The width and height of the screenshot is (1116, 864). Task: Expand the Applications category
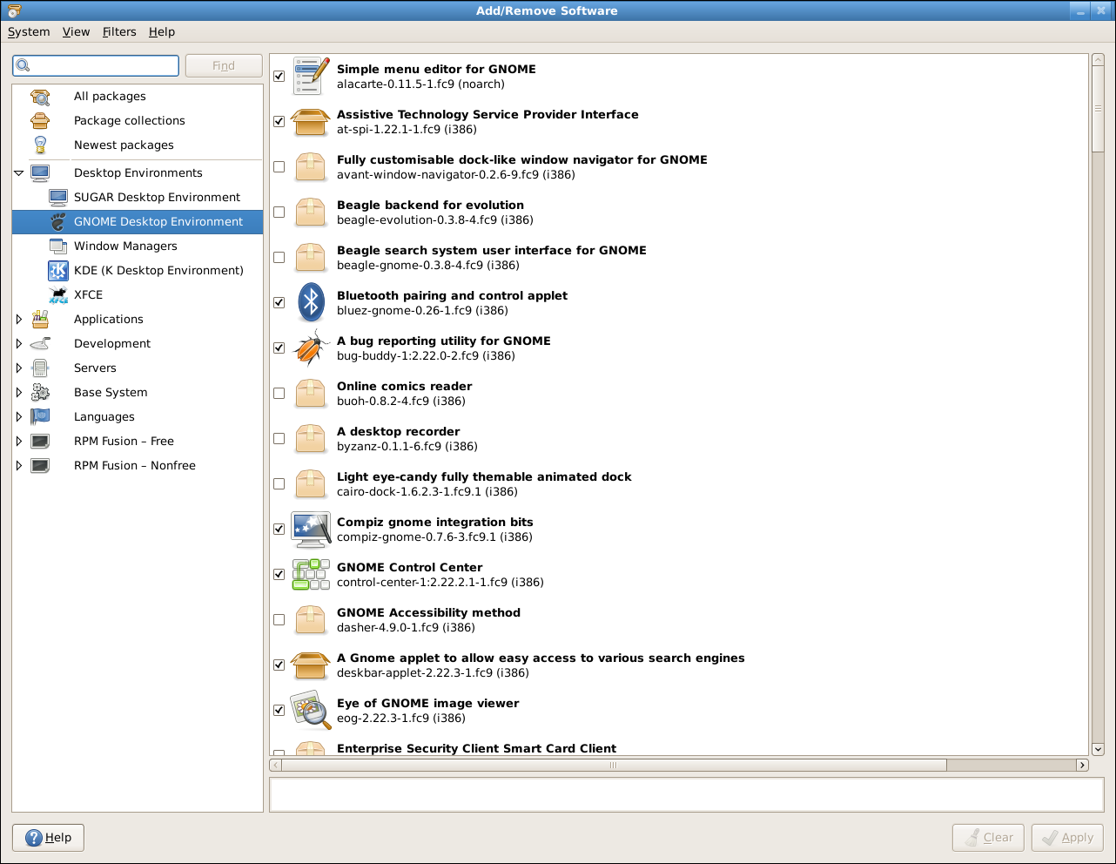[x=19, y=319]
